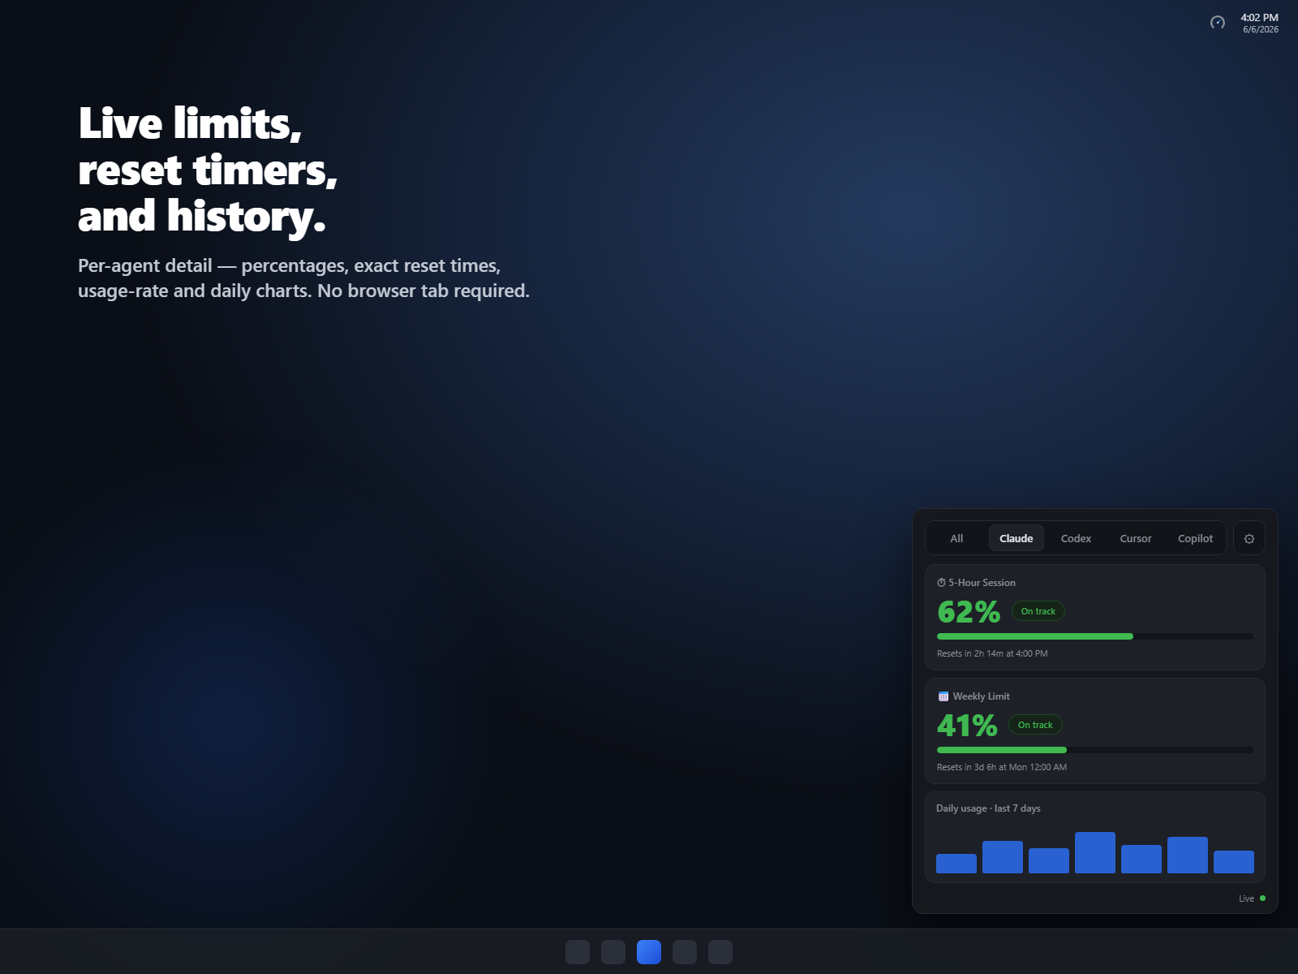Viewport: 1298px width, 974px height.
Task: Open the fifth taskbar app icon
Action: point(720,952)
